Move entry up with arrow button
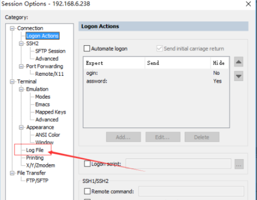Image resolution: width=257 pixels, height=200 pixels. 239,62
